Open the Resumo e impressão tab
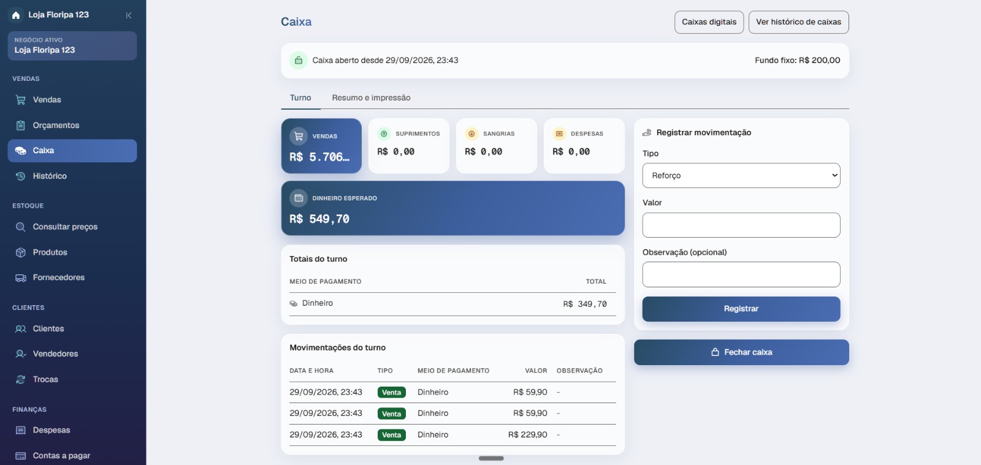981x465 pixels. (x=371, y=98)
